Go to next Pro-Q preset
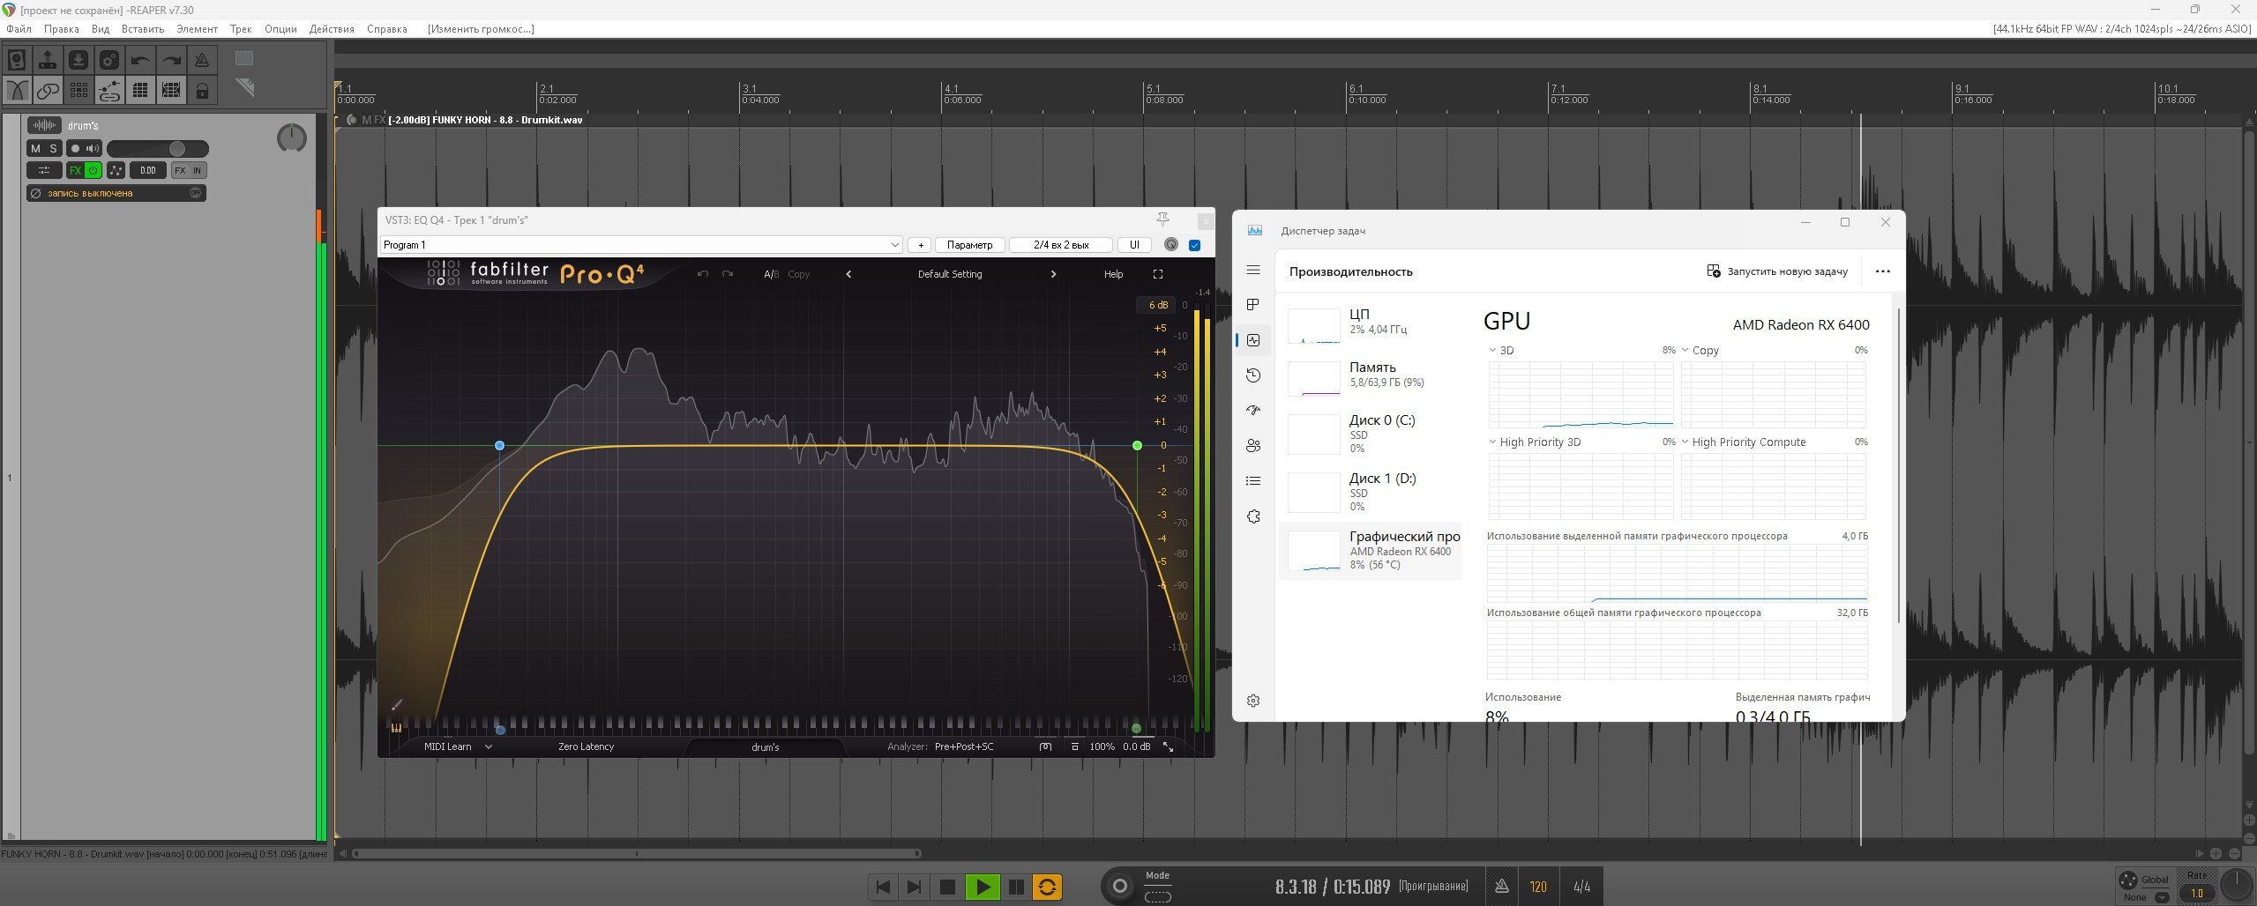Image resolution: width=2257 pixels, height=906 pixels. [1053, 274]
